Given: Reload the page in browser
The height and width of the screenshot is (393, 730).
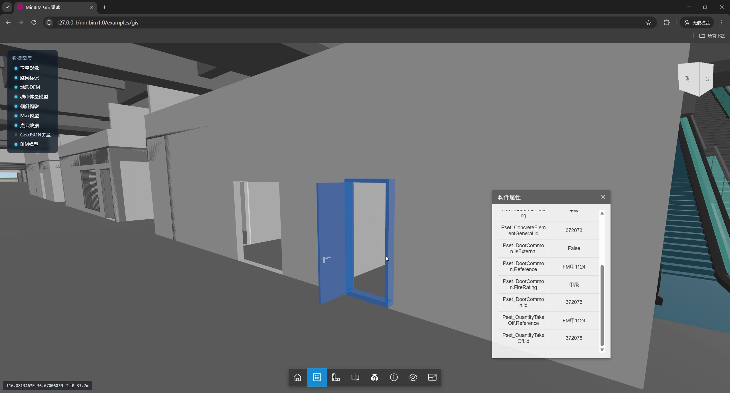Looking at the screenshot, I should [x=34, y=22].
